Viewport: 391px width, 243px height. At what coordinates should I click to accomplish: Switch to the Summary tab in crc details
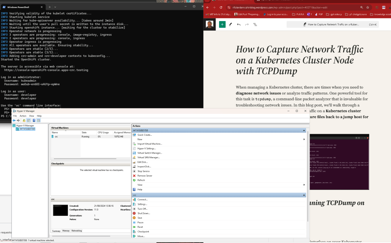point(56,231)
